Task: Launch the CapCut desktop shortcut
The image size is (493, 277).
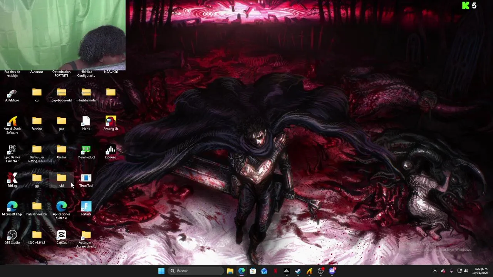Action: coord(61,237)
